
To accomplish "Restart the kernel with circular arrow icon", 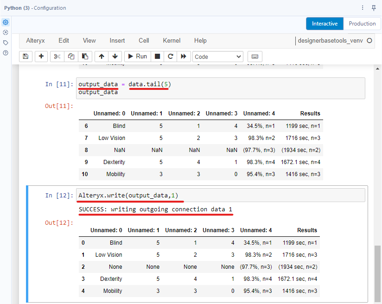I will click(171, 57).
